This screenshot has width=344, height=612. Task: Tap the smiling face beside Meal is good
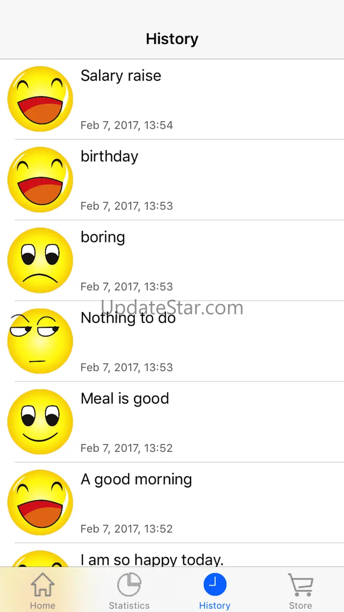coord(40,422)
